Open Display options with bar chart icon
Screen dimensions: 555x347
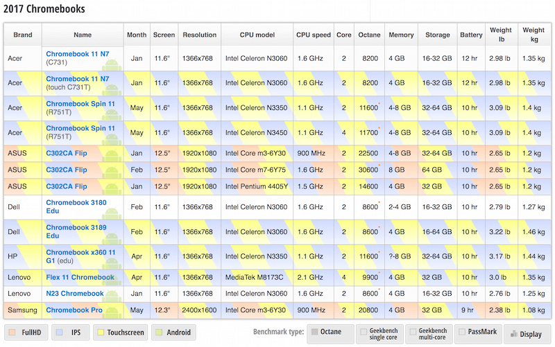point(527,334)
